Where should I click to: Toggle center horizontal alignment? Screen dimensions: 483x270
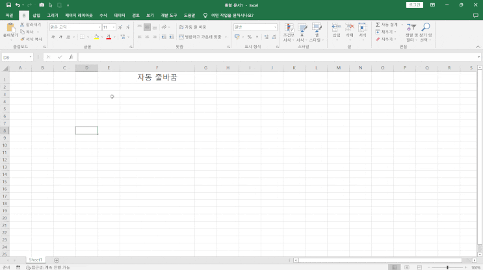point(148,37)
